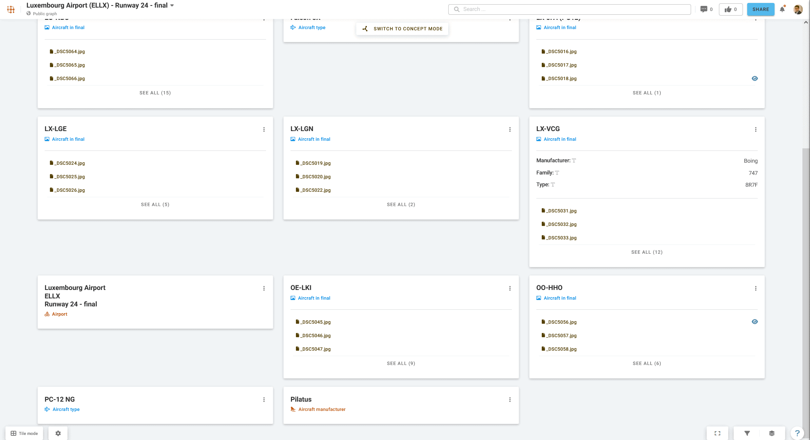Screen dimensions: 810x440
Task: Open the LX-LGN card options menu
Action: point(510,129)
